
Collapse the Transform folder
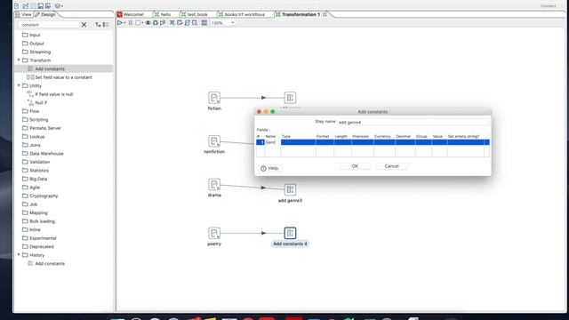pos(19,60)
